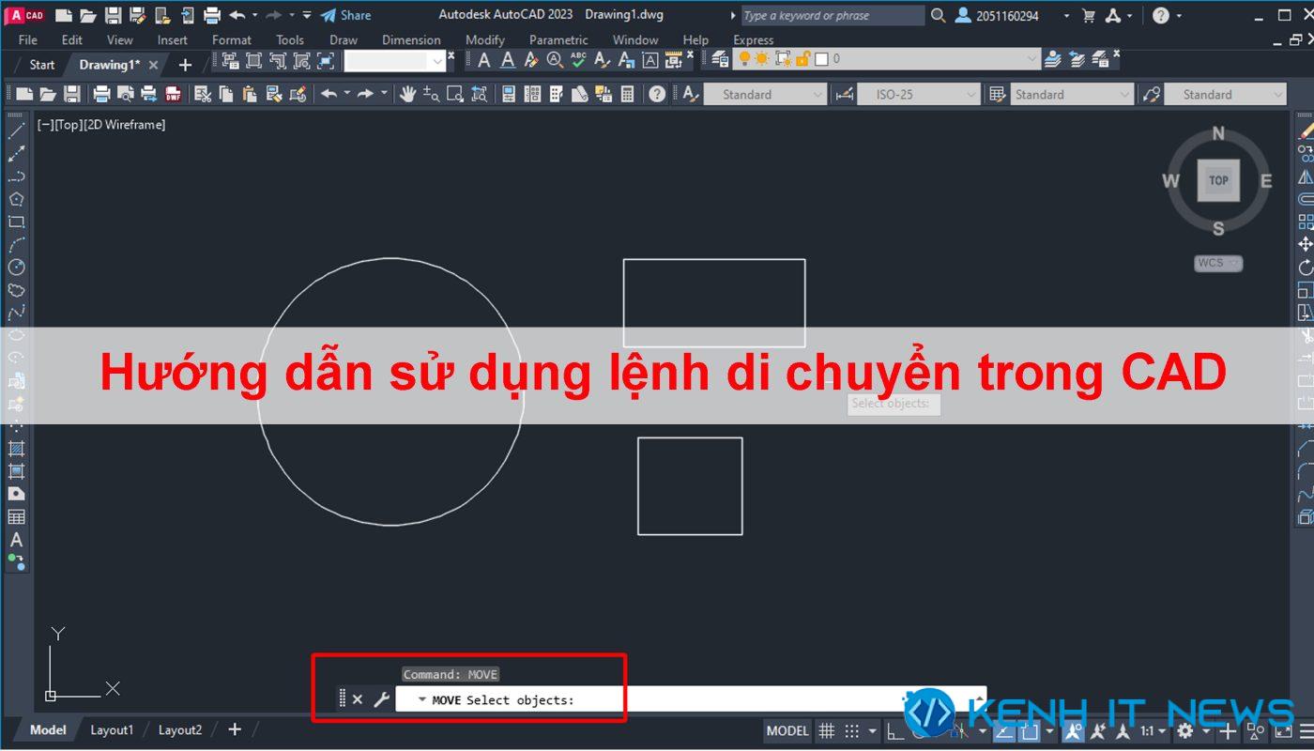This screenshot has height=751, width=1314.
Task: Select the Rotate tool in Modify toolbar
Action: coord(1306,268)
